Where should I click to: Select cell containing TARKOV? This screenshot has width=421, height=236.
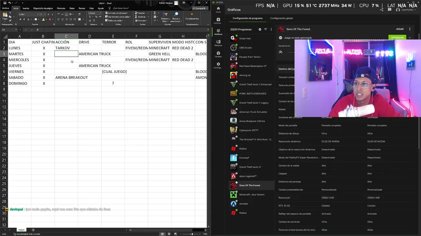coord(66,48)
